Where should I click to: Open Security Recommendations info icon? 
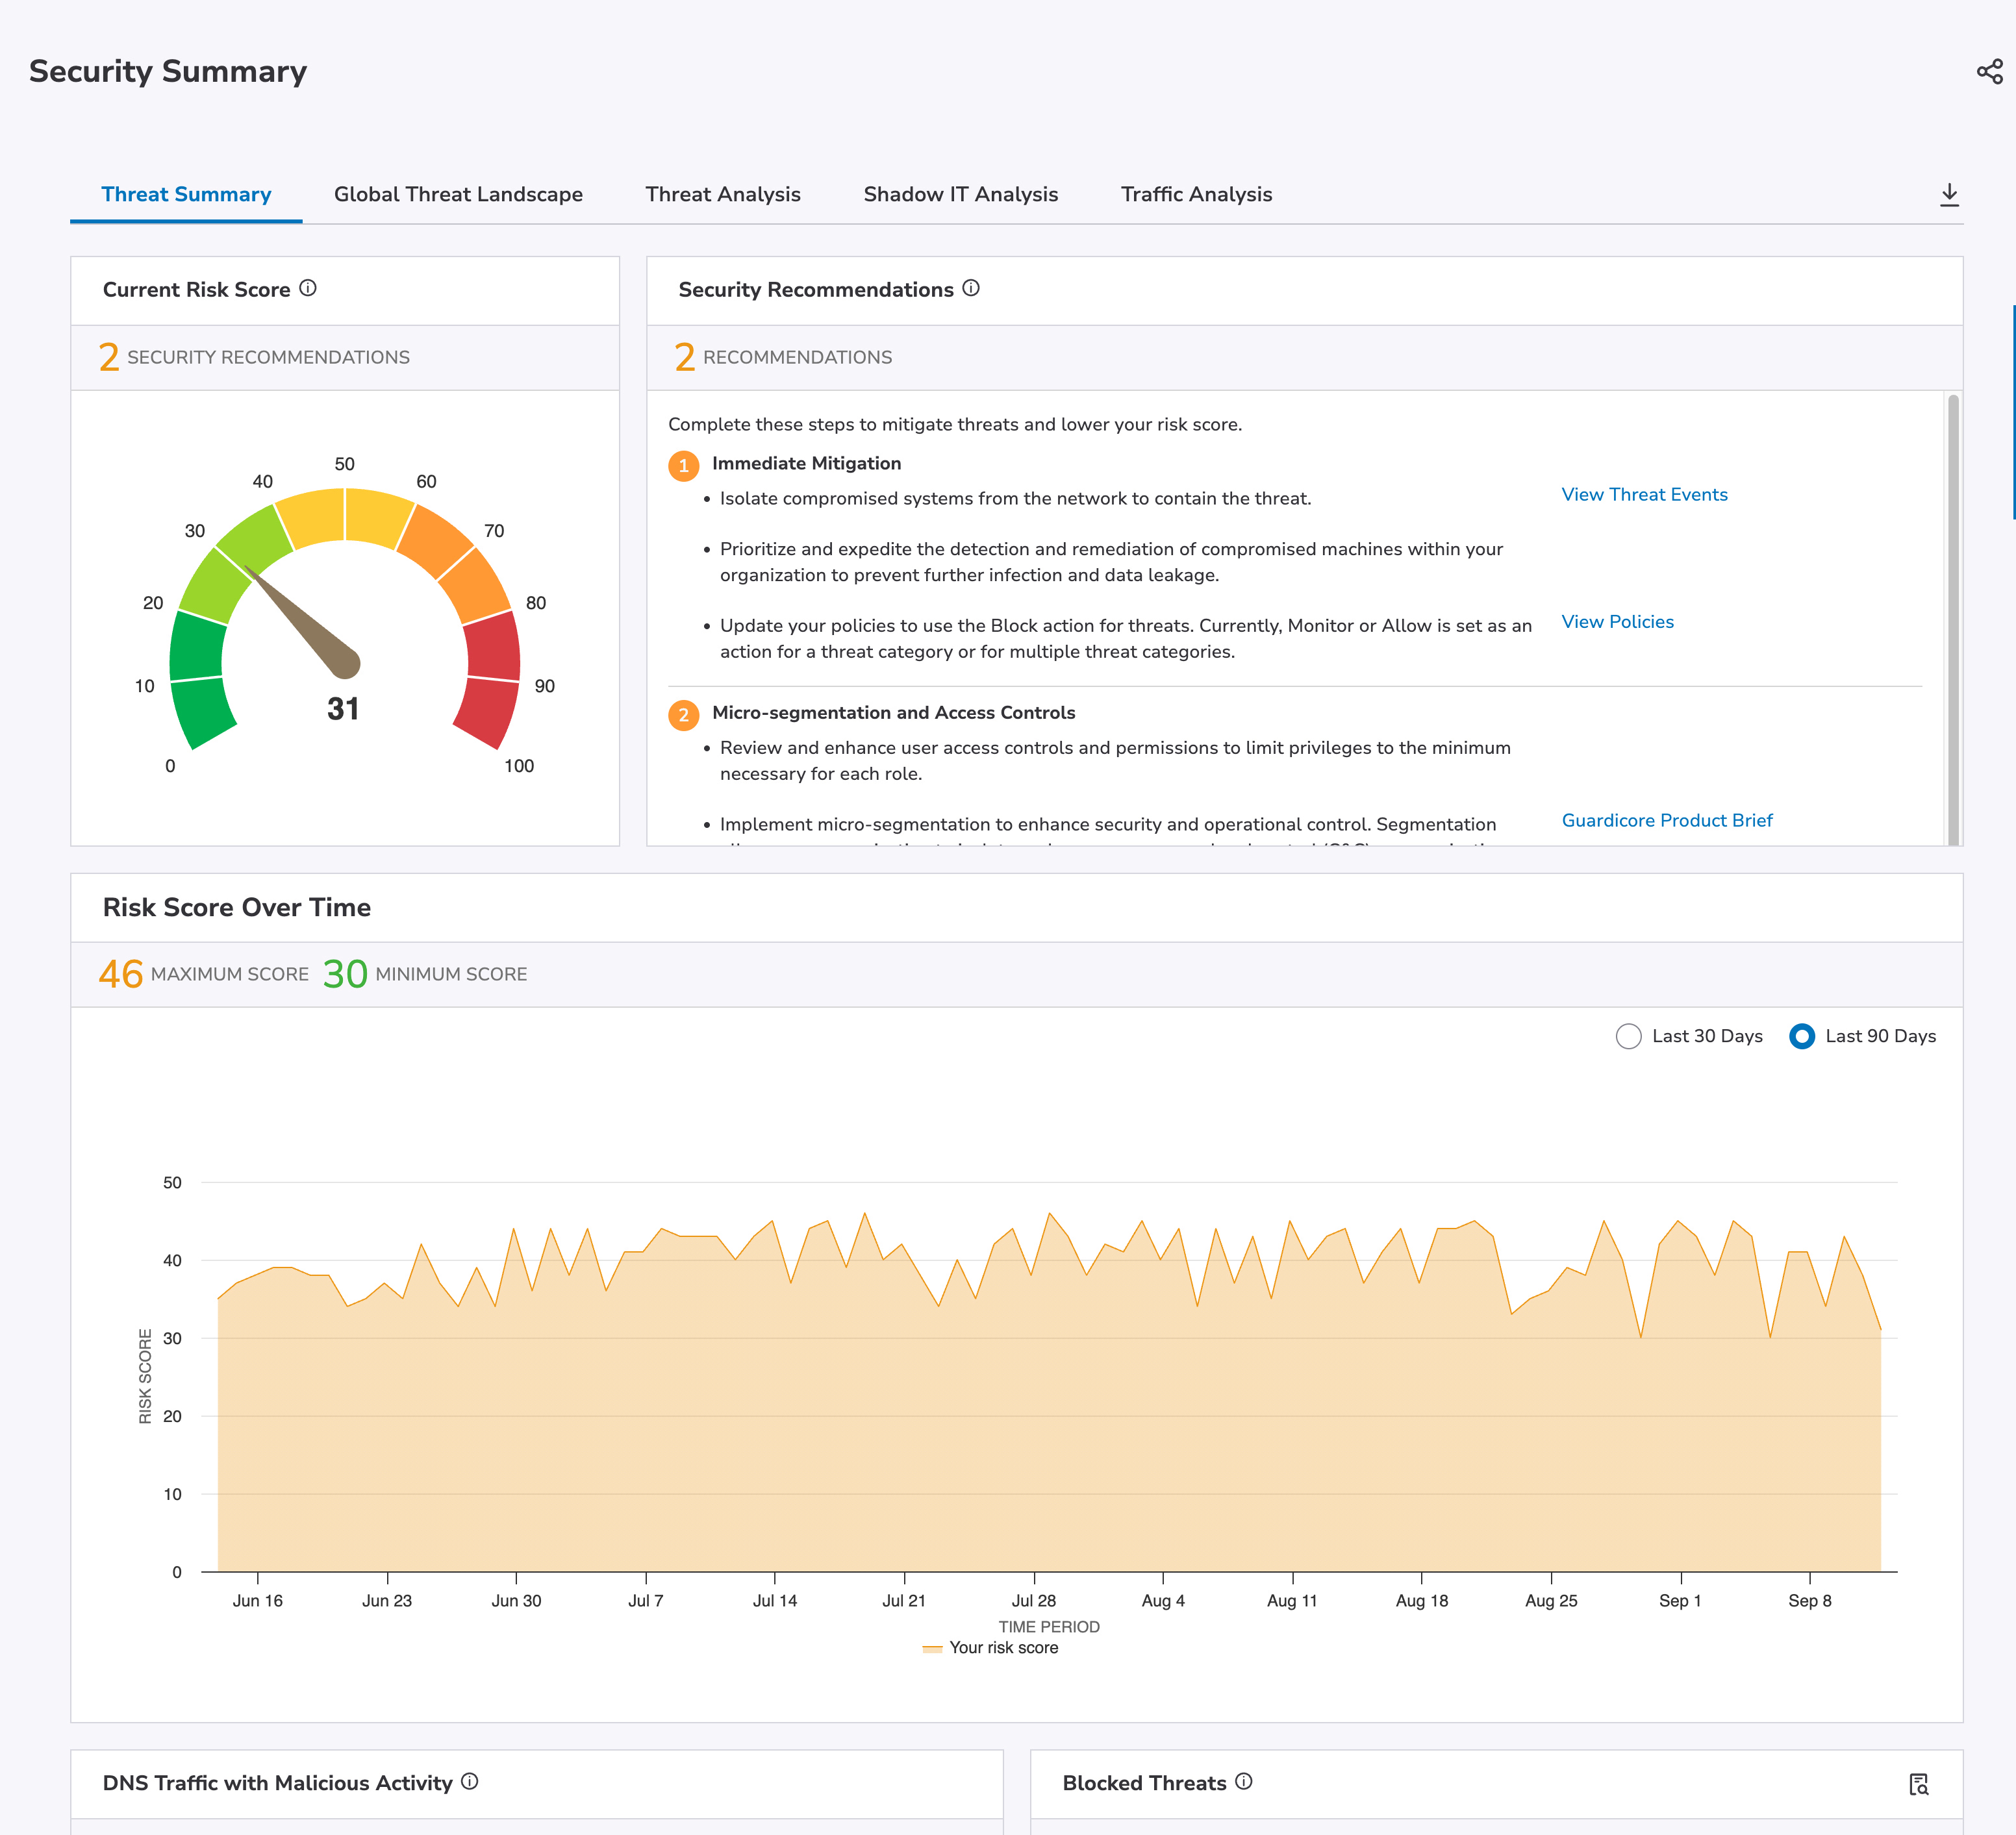[x=971, y=288]
